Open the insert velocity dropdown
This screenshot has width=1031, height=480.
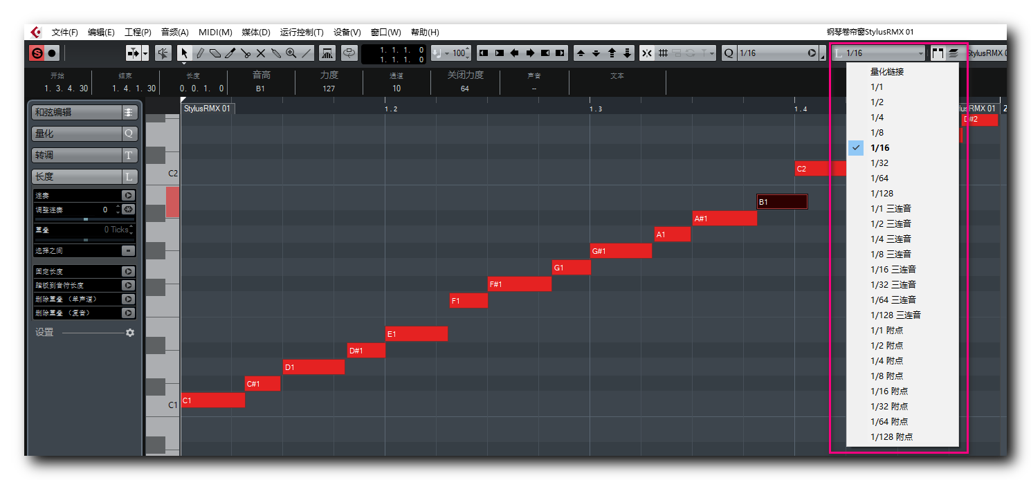pos(447,53)
